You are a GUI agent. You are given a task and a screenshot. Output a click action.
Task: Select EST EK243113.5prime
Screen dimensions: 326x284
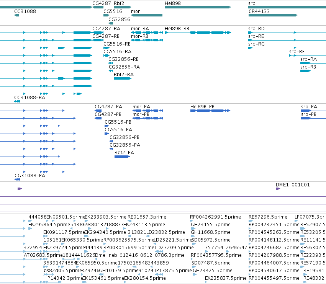144,225
